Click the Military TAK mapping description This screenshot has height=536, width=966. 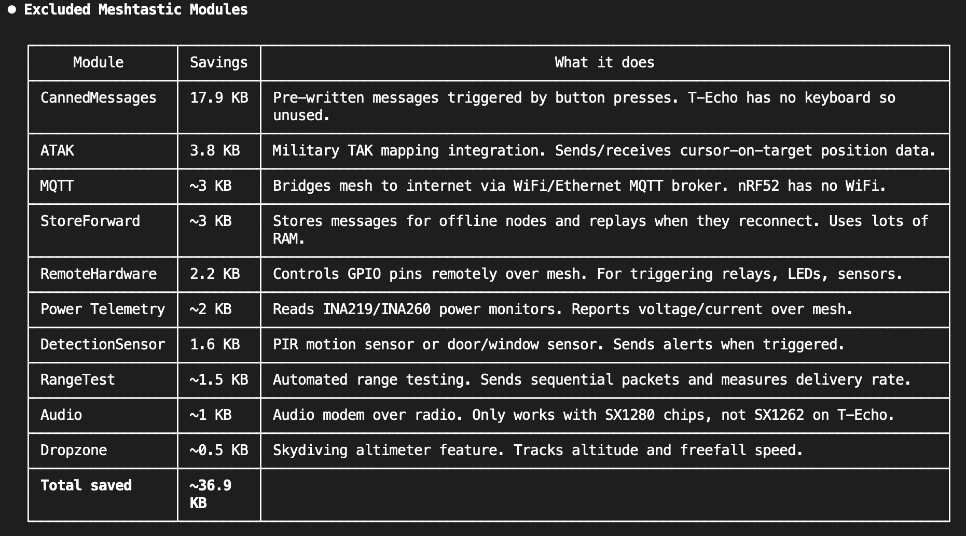tap(604, 151)
